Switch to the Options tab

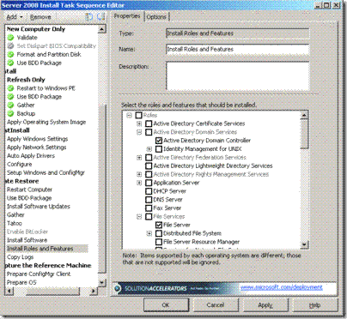click(156, 17)
